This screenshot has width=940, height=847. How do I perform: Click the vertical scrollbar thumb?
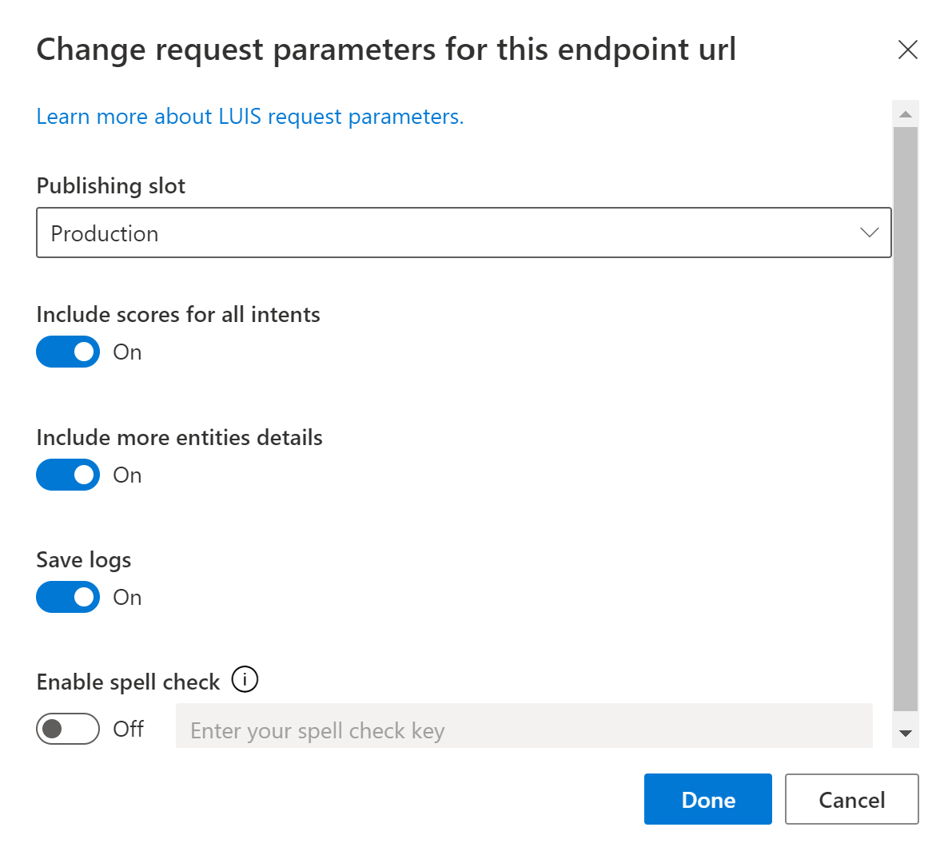905,419
